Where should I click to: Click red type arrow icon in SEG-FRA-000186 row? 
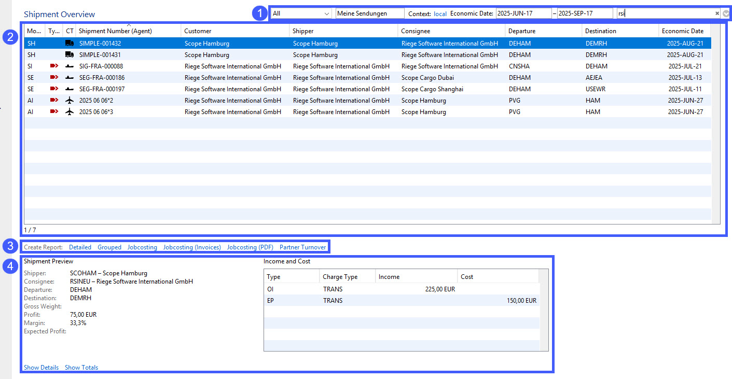point(54,78)
